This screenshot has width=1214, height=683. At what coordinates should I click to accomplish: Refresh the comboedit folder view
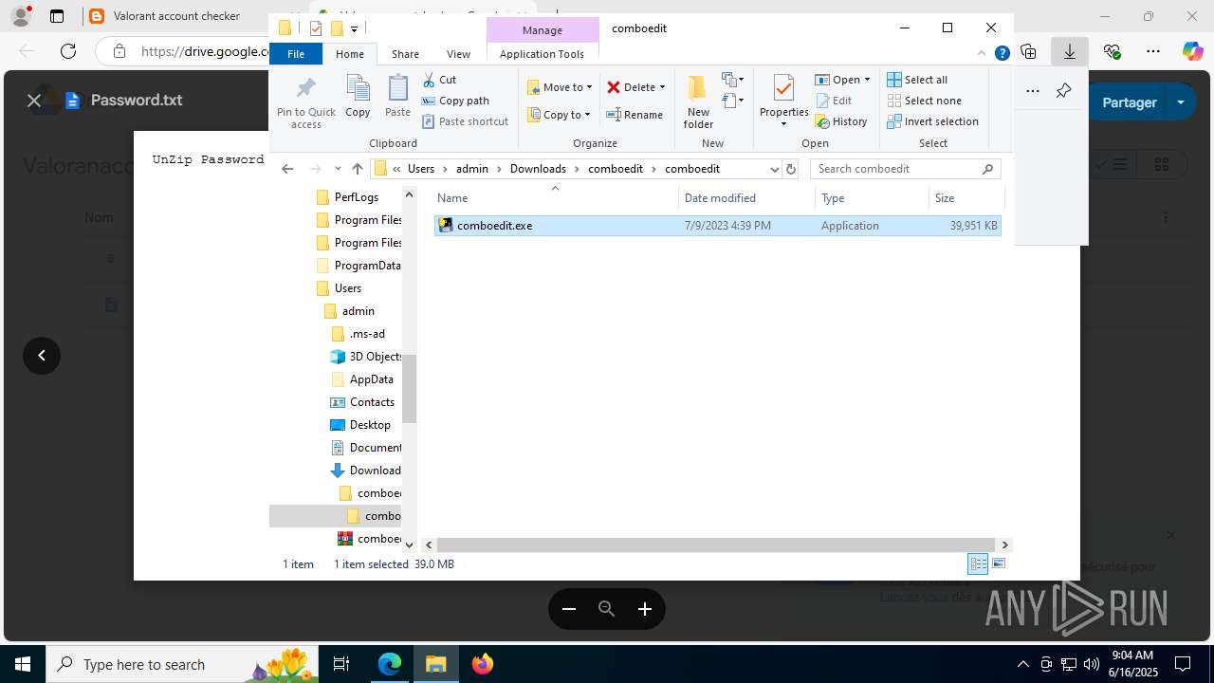click(x=791, y=169)
